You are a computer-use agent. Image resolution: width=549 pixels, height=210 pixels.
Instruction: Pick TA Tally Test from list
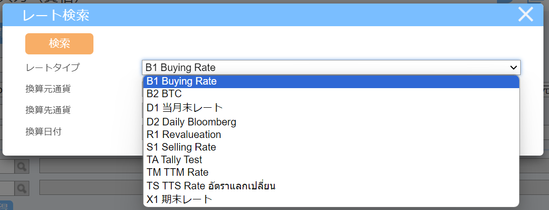click(331, 160)
